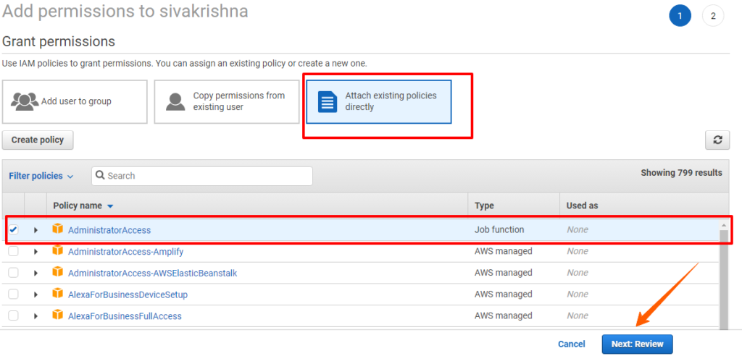This screenshot has width=742, height=356.
Task: Choose the Add user to group option
Action: pos(75,101)
